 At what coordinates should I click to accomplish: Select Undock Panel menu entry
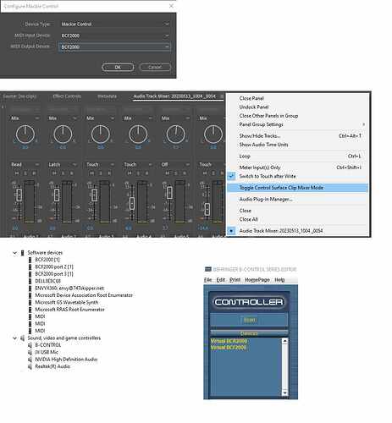coord(298,107)
